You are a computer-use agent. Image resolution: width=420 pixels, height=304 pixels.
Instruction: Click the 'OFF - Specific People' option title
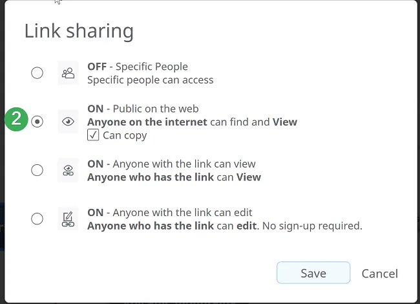pos(138,67)
